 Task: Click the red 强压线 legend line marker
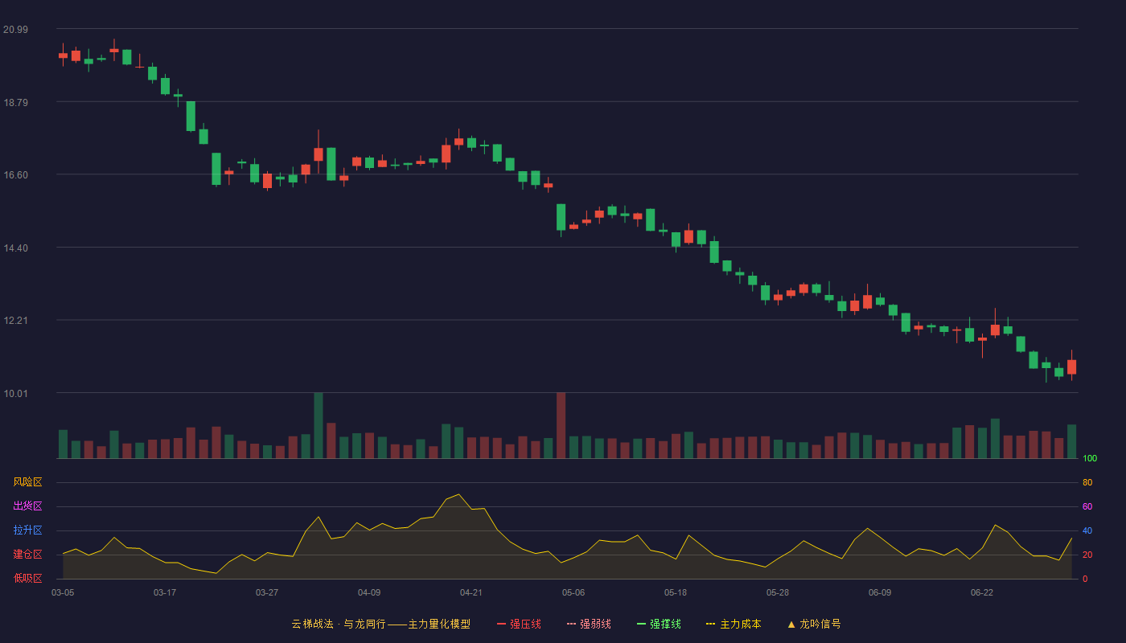click(x=501, y=624)
